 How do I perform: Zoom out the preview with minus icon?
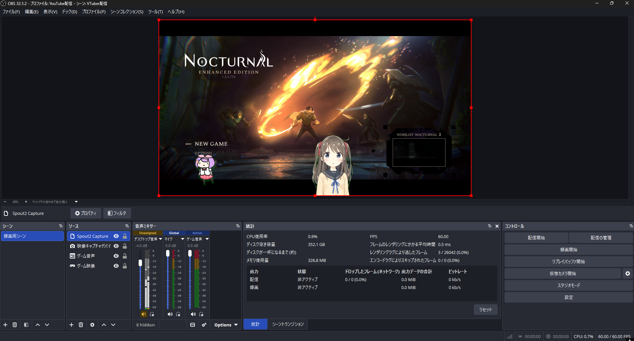pos(5,202)
